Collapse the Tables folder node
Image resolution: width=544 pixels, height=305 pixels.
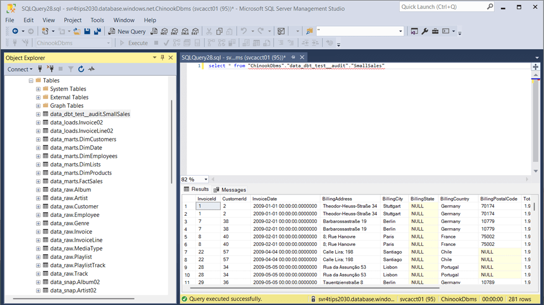[31, 81]
